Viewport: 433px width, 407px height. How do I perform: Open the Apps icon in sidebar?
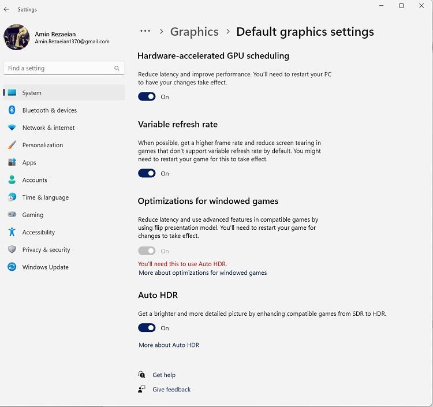[12, 163]
